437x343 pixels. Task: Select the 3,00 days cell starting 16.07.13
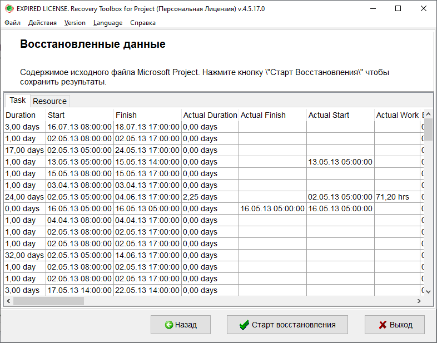pos(25,127)
